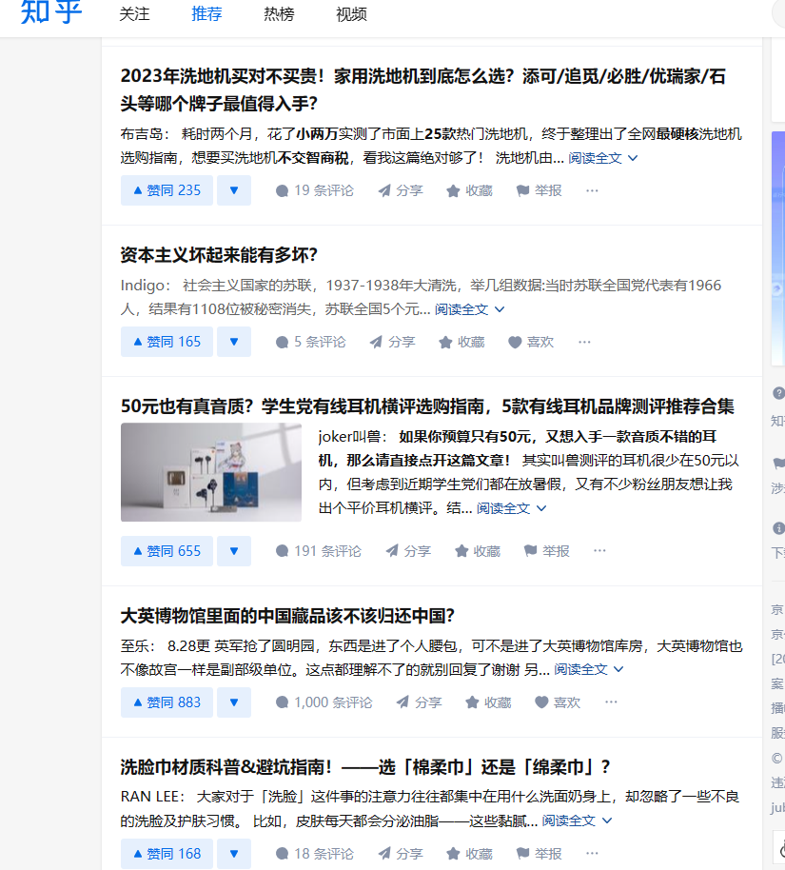Expand 阅读全文 on the 洗地机 article
This screenshot has width=785, height=870.
click(x=602, y=158)
